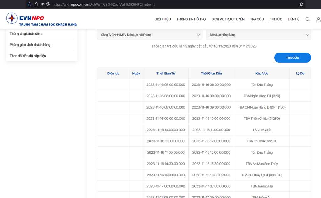Open Thông tin giá bán điện link
The height and width of the screenshot is (198, 321).
coord(26,34)
